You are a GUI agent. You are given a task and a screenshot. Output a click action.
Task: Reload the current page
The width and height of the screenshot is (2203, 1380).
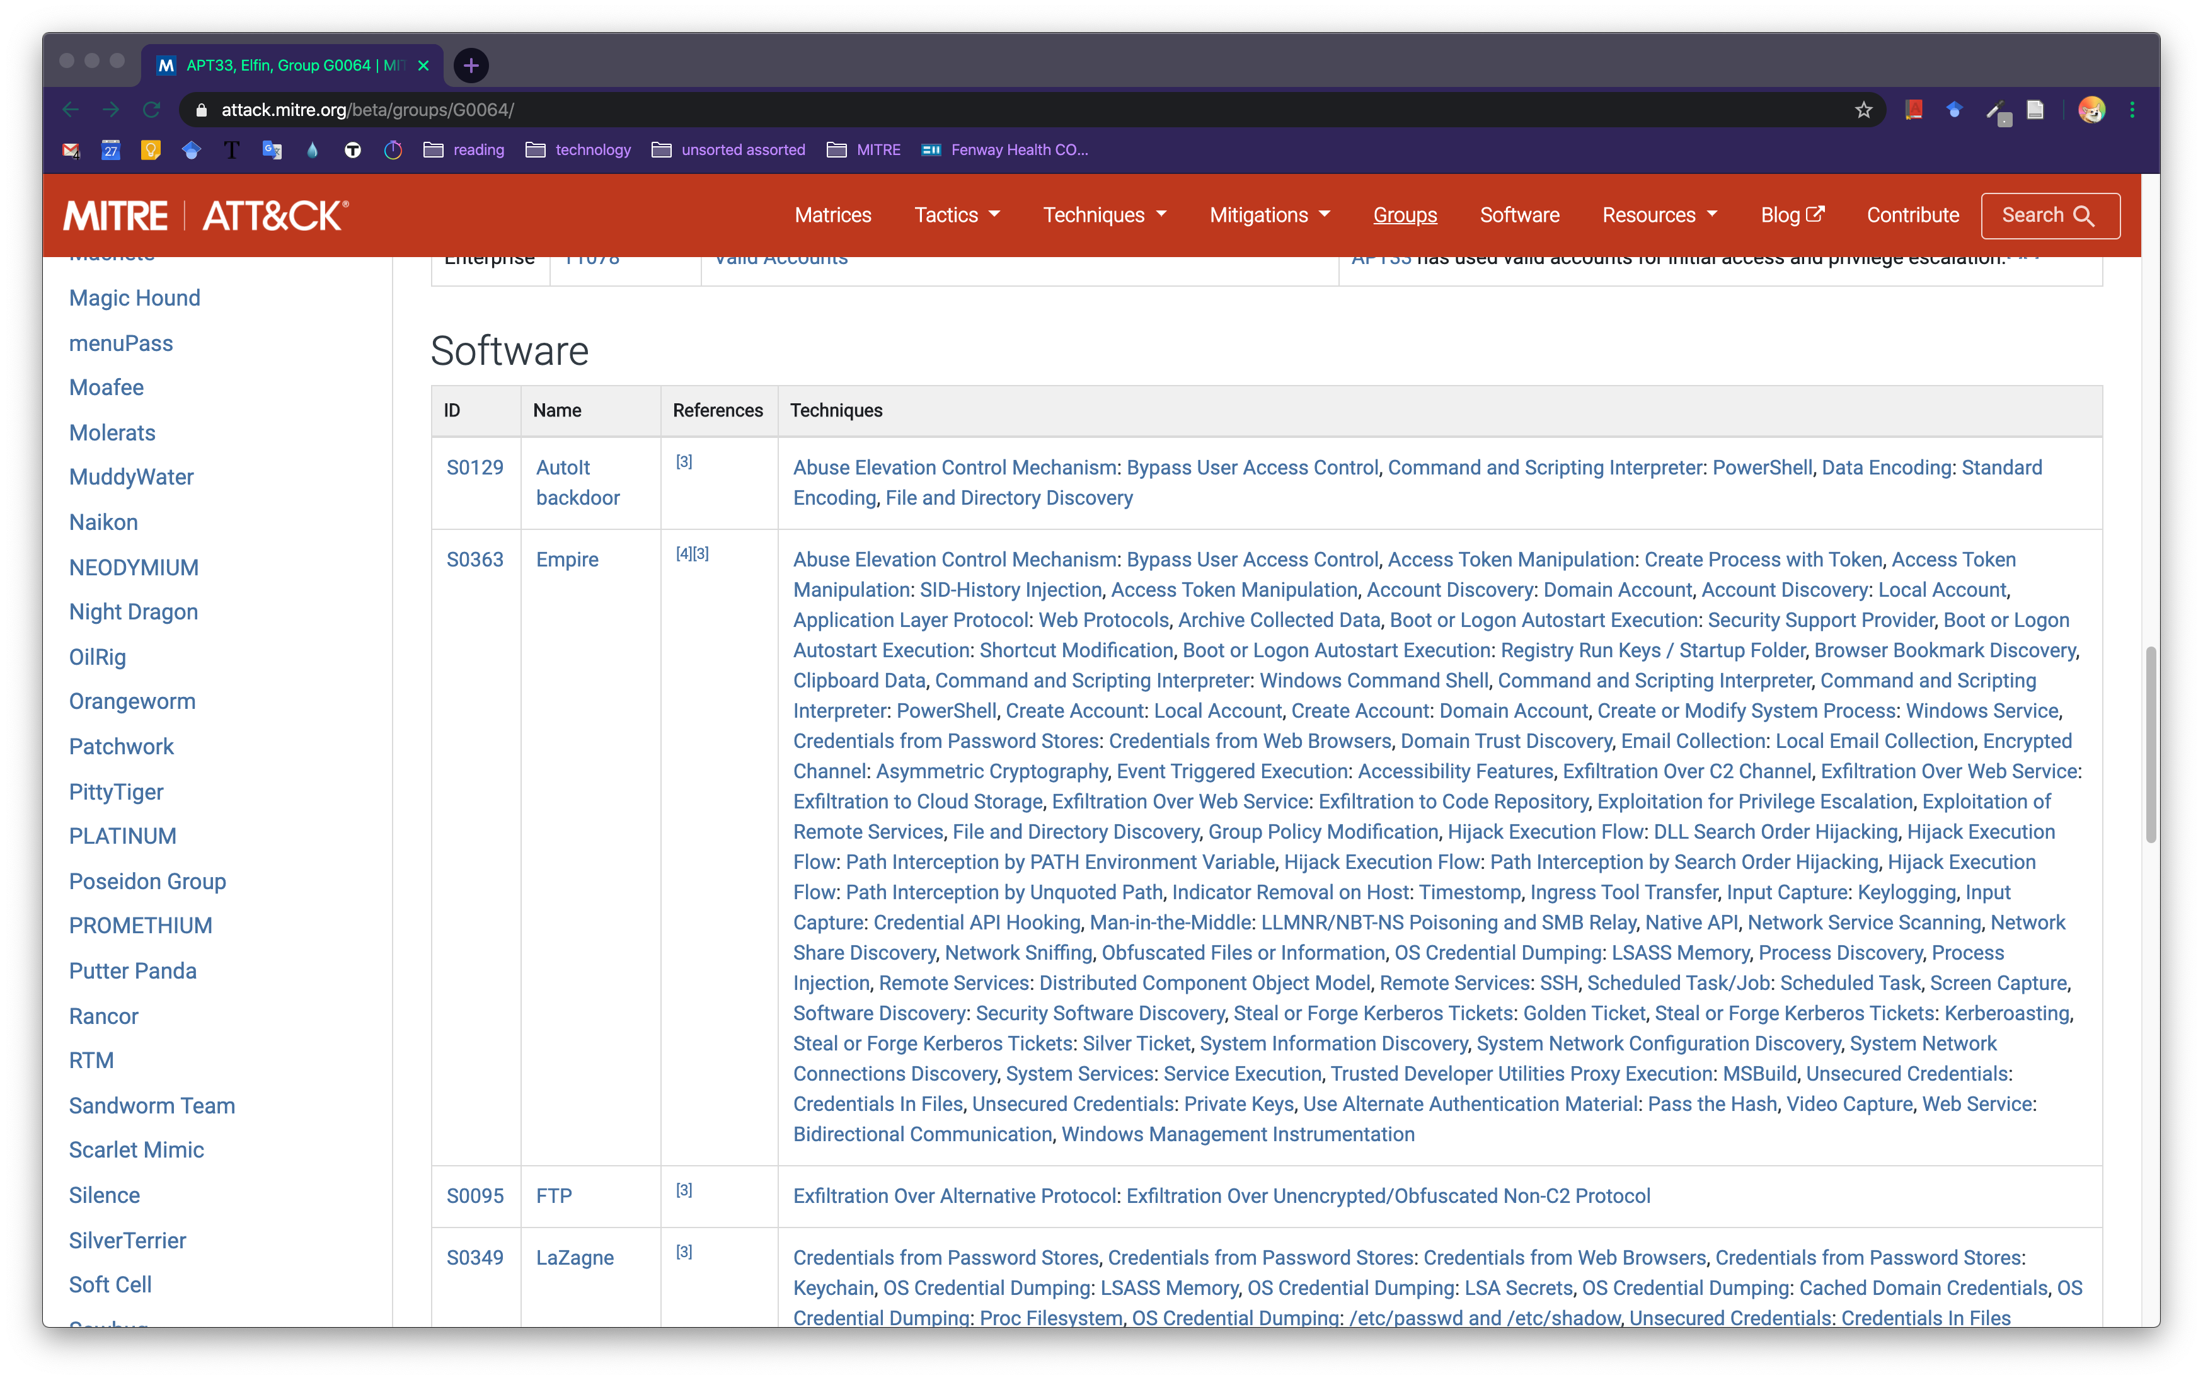[151, 110]
